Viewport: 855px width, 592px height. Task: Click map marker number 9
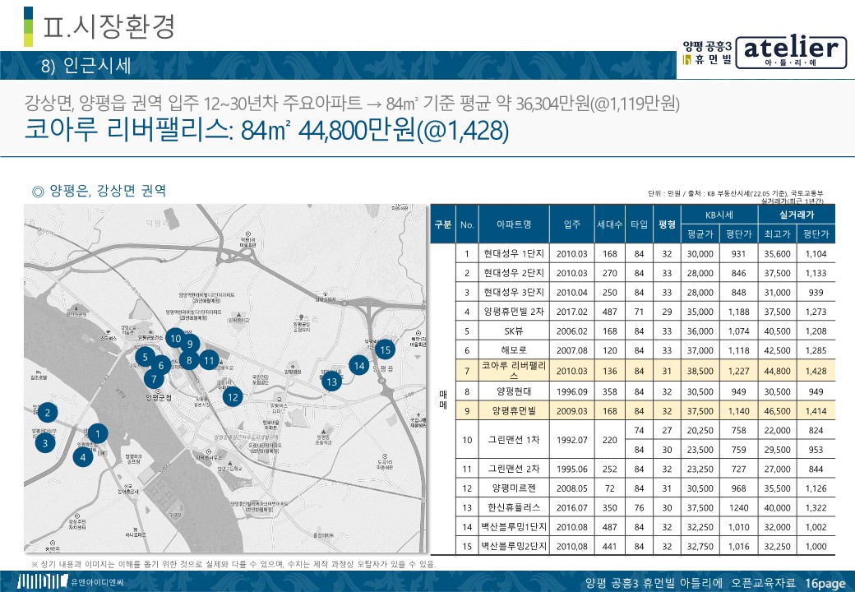tap(190, 344)
